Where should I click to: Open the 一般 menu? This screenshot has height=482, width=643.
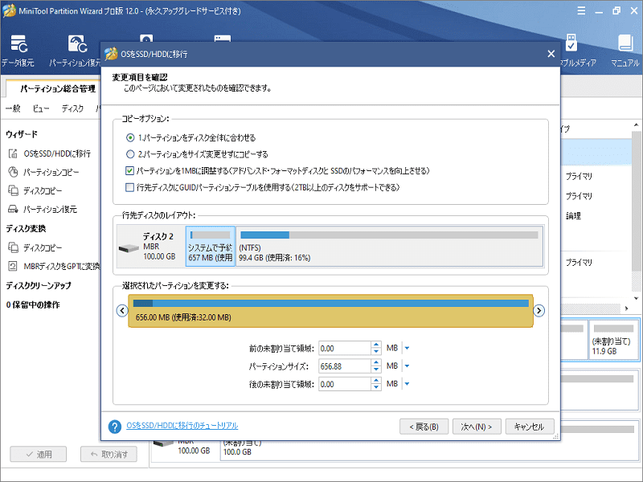click(x=13, y=108)
